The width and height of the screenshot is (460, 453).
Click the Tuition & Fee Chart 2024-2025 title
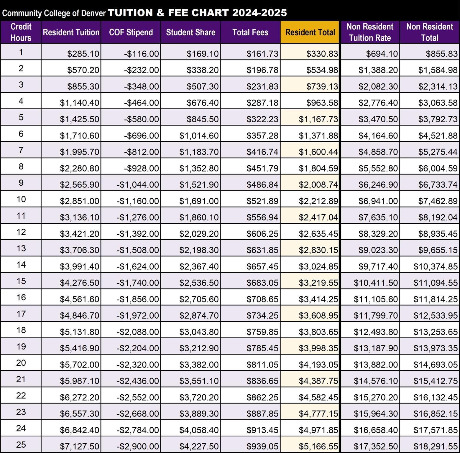pos(197,13)
